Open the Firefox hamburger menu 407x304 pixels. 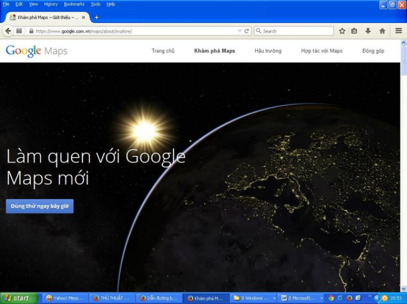point(399,31)
